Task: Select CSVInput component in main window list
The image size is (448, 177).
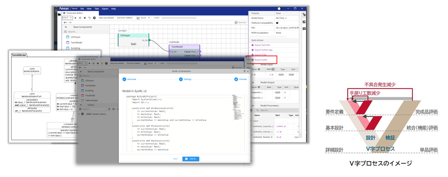Action: (75, 37)
